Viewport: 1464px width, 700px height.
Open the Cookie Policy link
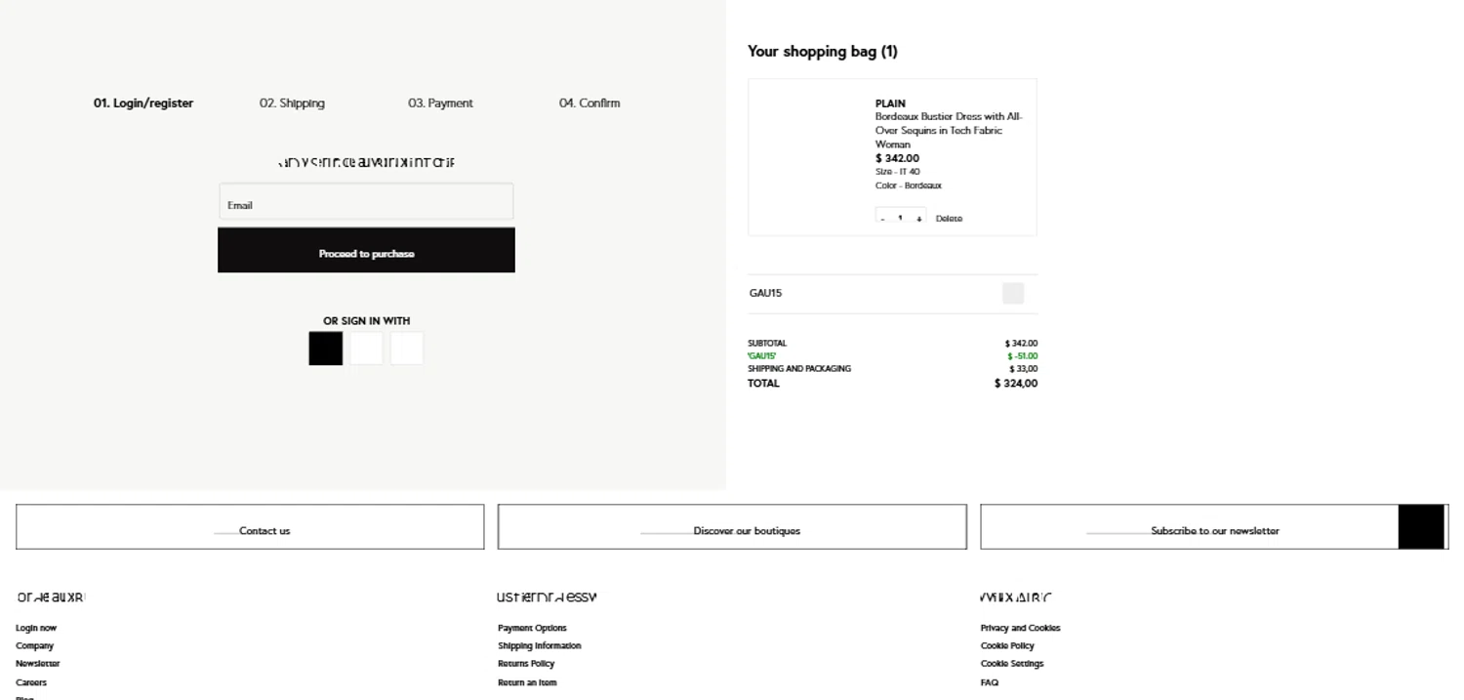tap(1007, 645)
